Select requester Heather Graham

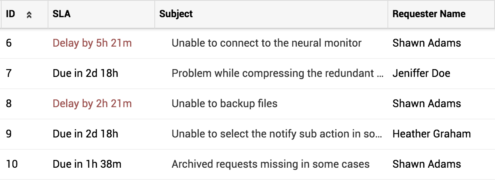click(431, 134)
